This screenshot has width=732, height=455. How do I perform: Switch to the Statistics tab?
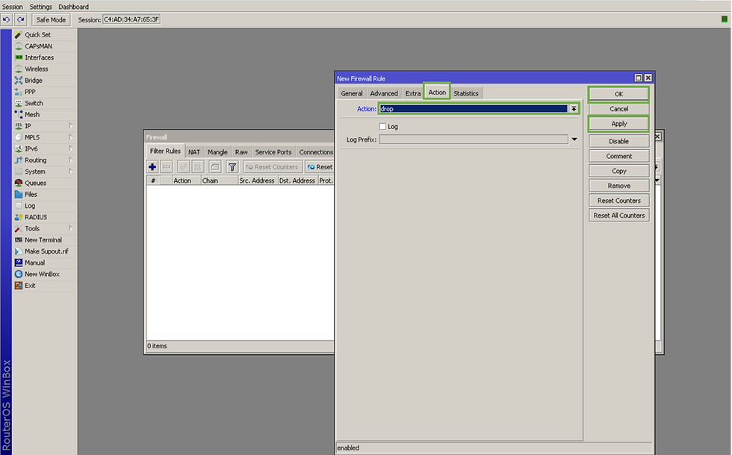466,93
